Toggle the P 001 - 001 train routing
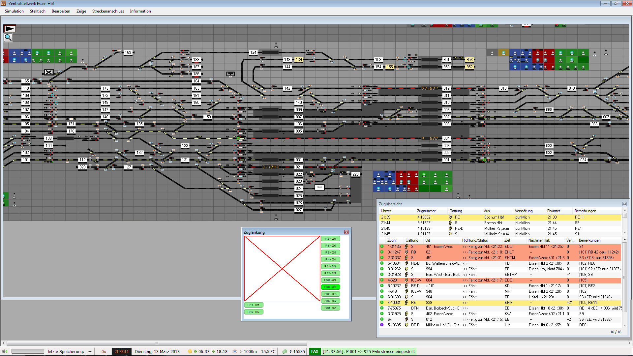Image resolution: width=633 pixels, height=356 pixels. click(x=330, y=308)
